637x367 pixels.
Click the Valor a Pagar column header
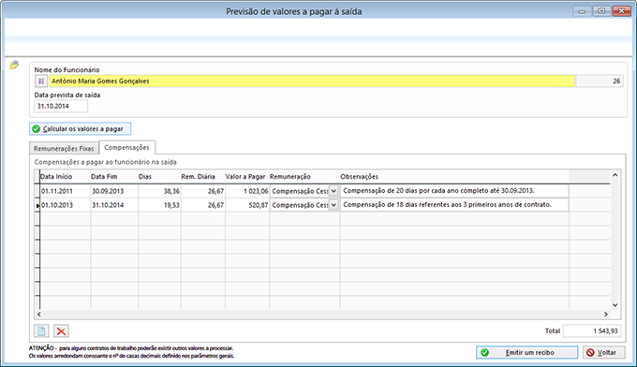coord(247,177)
